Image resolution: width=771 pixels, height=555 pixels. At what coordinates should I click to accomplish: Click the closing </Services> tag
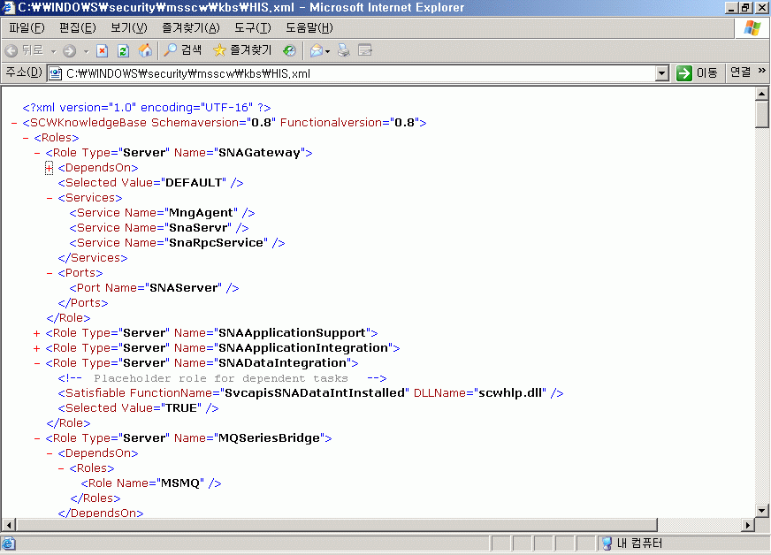click(93, 258)
